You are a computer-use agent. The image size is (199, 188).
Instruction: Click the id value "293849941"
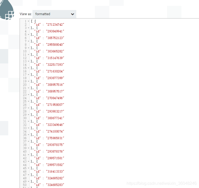[x=55, y=31]
